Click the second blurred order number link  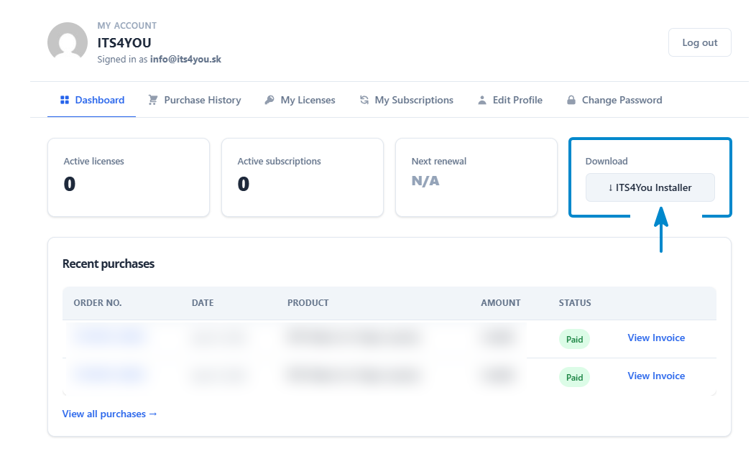110,374
